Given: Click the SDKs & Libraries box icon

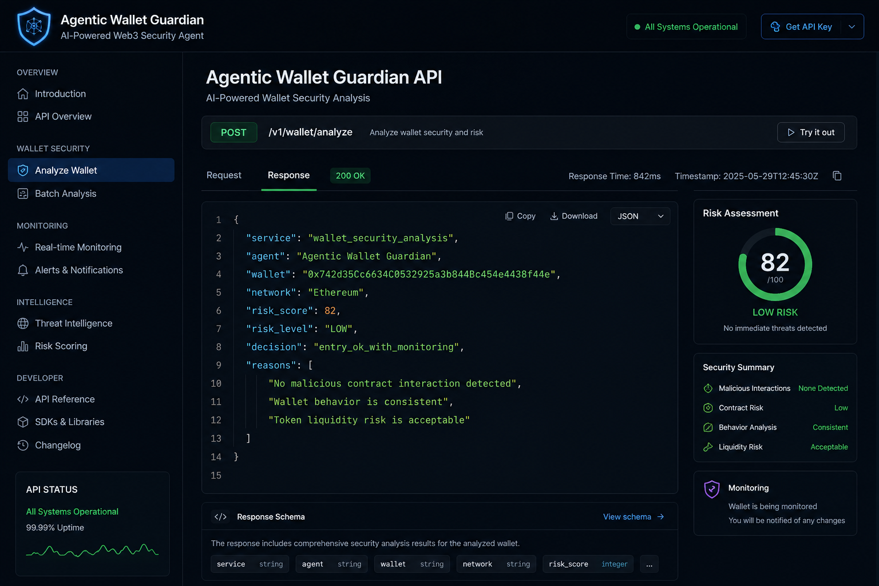Looking at the screenshot, I should [23, 422].
